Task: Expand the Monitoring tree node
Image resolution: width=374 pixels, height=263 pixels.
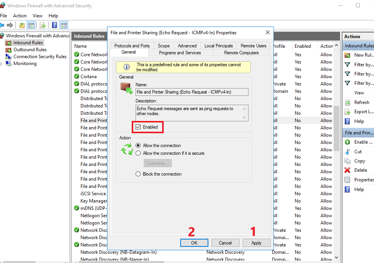Action: [2, 64]
